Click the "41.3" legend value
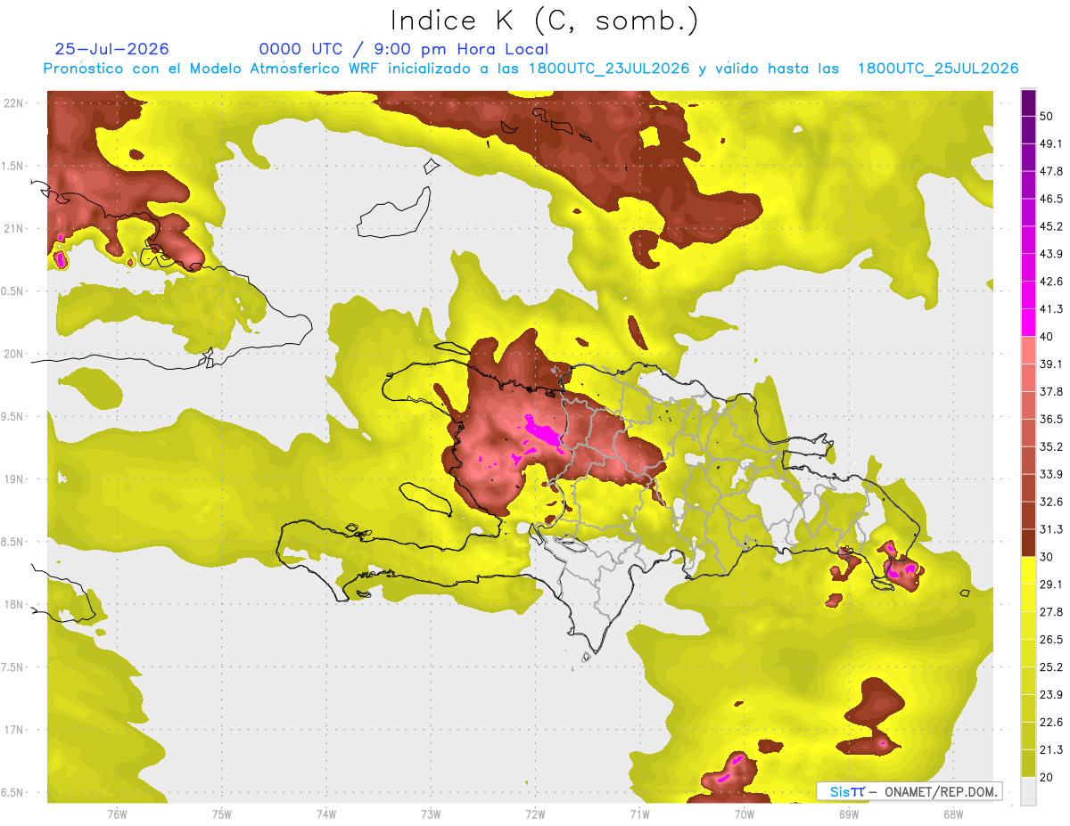The height and width of the screenshot is (826, 1070). pyautogui.click(x=1051, y=309)
